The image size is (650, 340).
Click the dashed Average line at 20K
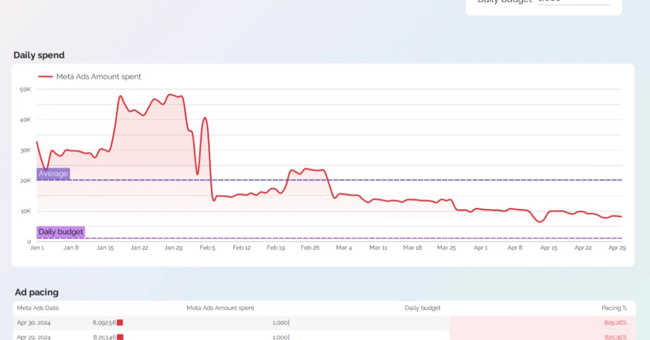325,180
